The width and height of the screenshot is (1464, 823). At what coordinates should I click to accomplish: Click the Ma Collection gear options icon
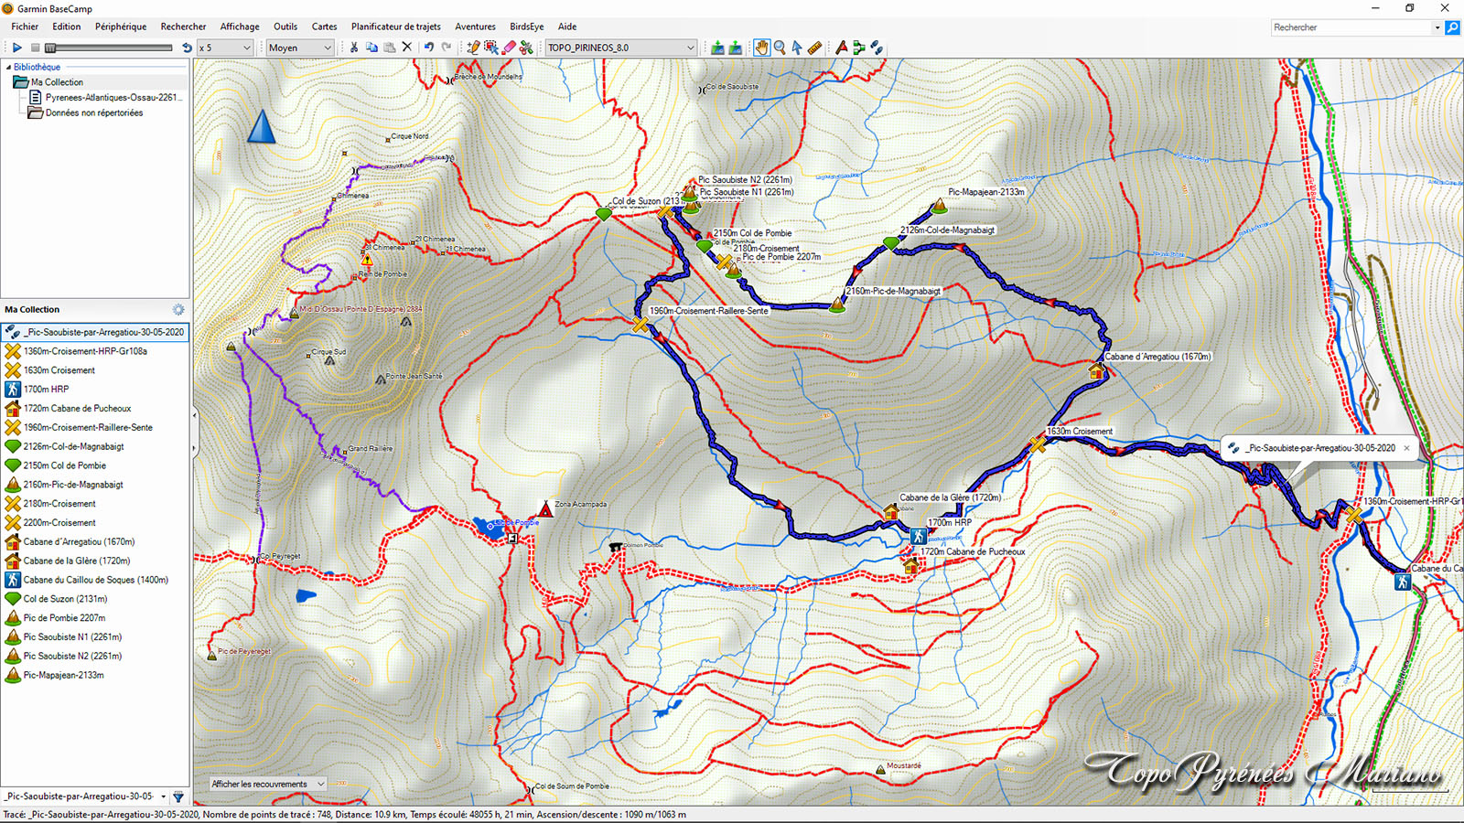pos(178,309)
